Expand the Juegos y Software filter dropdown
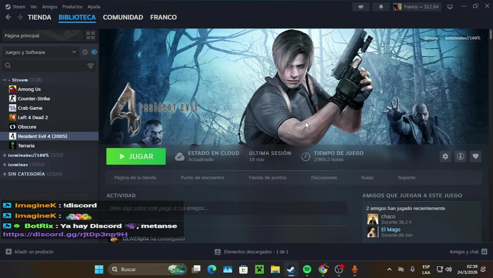 [40, 52]
